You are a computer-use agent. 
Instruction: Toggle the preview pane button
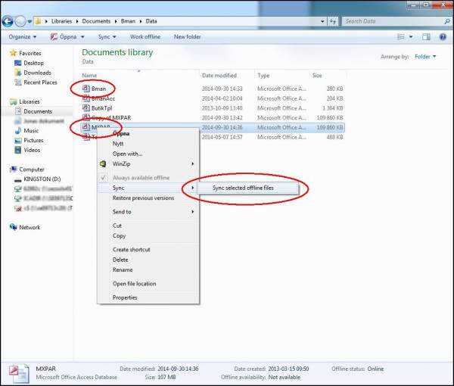point(426,36)
